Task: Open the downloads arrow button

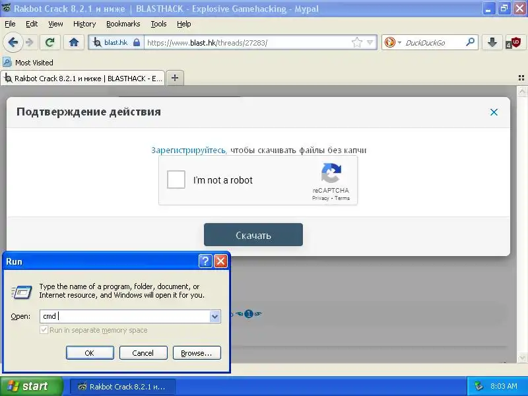Action: [x=492, y=42]
